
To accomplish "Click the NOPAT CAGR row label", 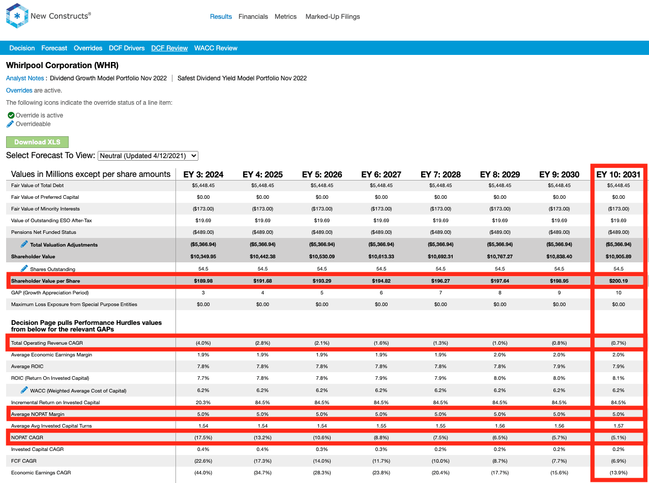I will (26, 438).
